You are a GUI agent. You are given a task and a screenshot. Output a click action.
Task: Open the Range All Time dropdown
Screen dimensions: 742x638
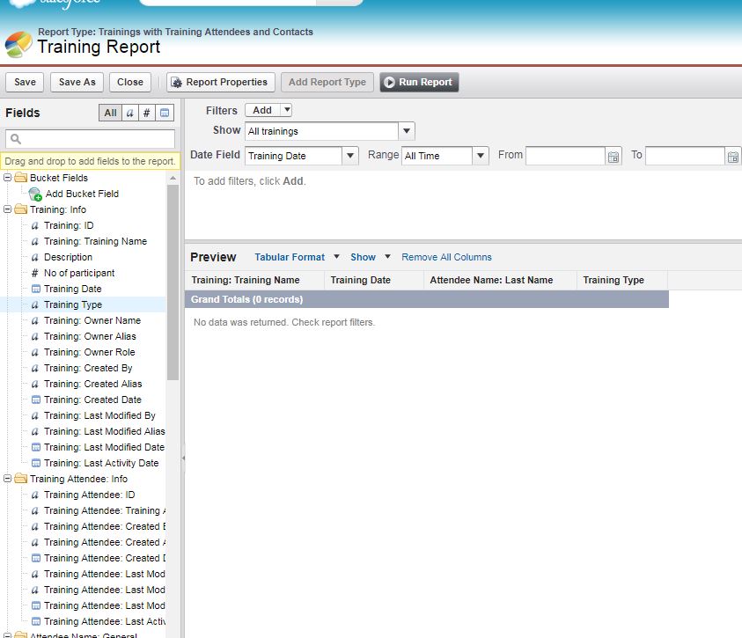tap(480, 156)
